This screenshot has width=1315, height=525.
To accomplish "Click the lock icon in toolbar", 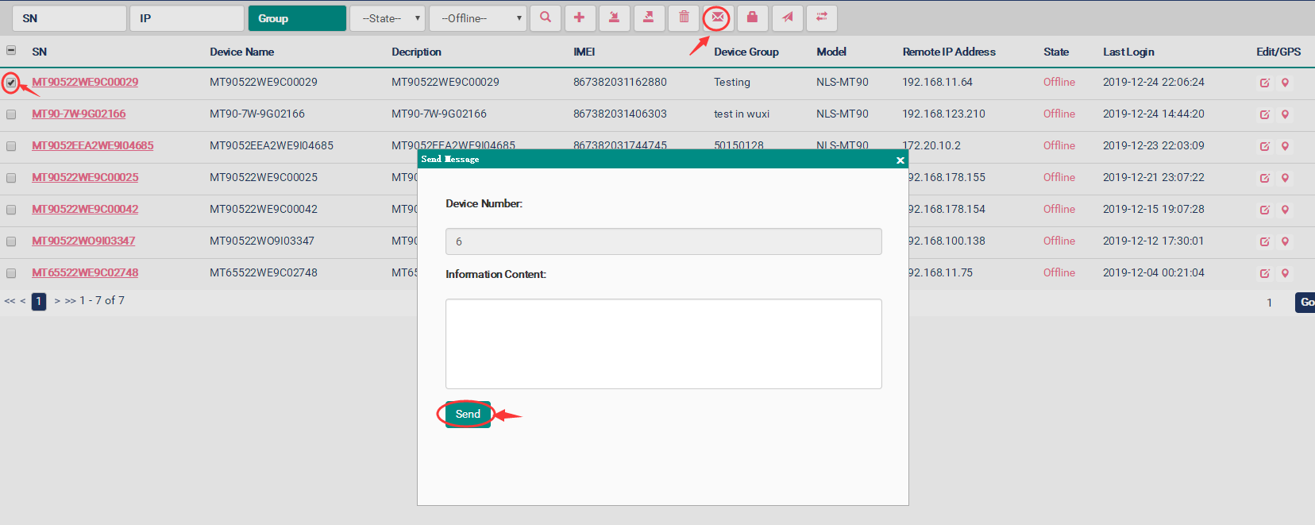I will pyautogui.click(x=752, y=17).
